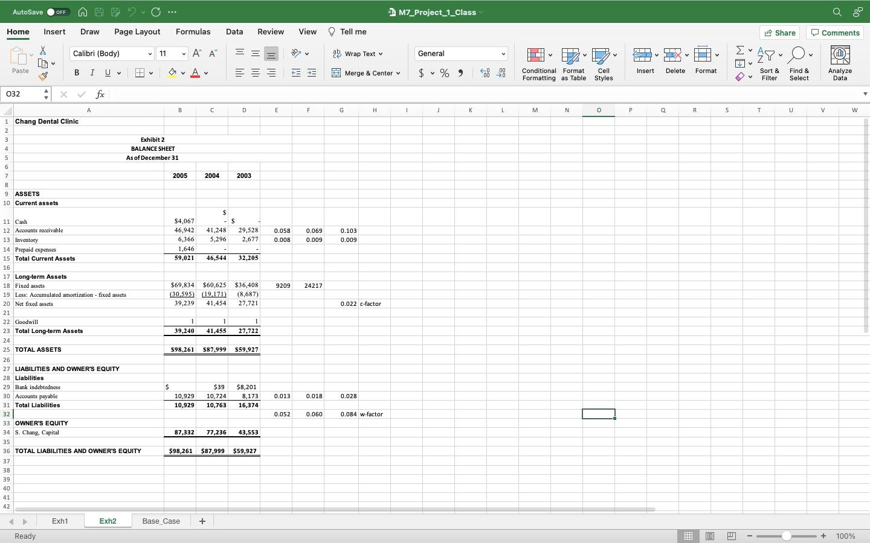Apply percent number style
The height and width of the screenshot is (543, 870).
[445, 73]
